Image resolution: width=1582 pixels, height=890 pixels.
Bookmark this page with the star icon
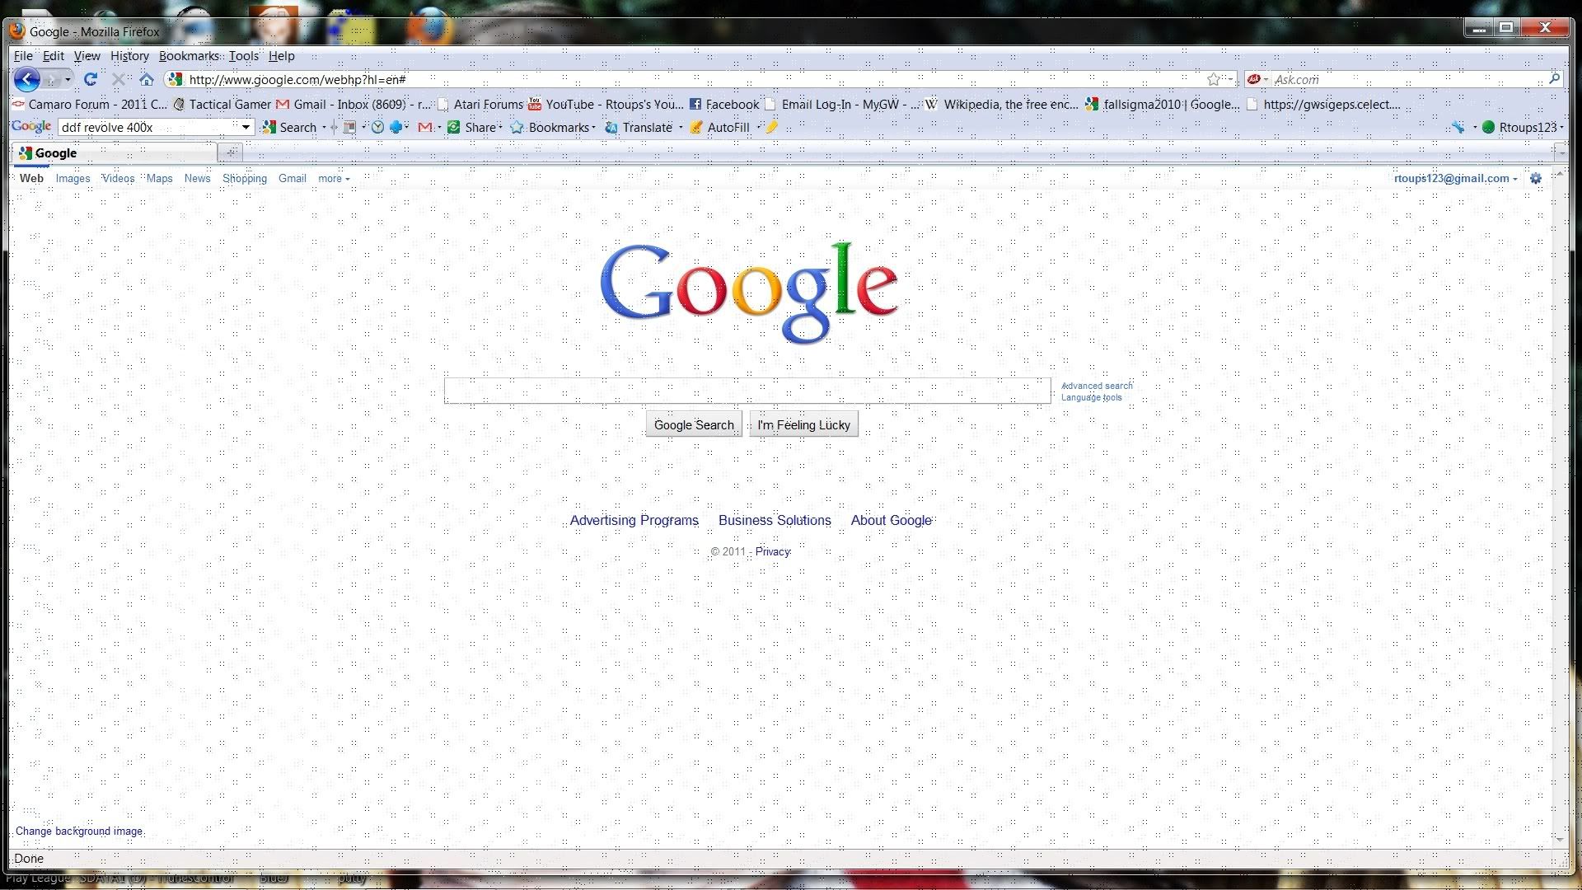pyautogui.click(x=1214, y=79)
